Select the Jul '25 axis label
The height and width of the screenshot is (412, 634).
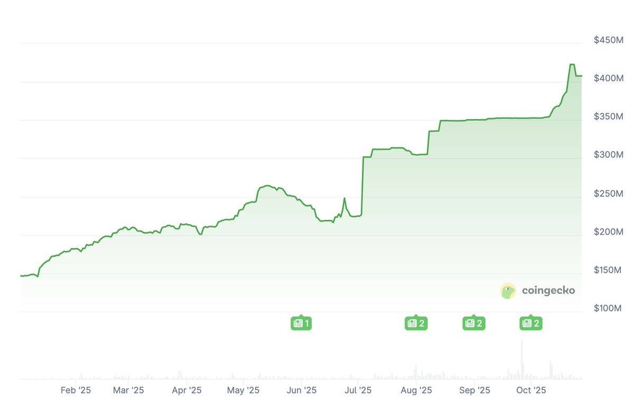point(358,390)
